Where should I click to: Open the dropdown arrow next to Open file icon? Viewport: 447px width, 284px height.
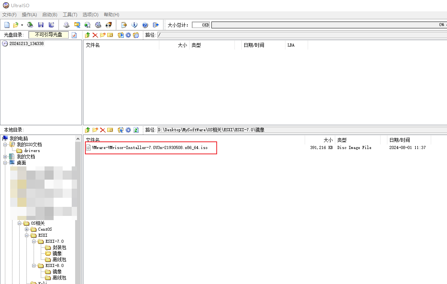22,25
